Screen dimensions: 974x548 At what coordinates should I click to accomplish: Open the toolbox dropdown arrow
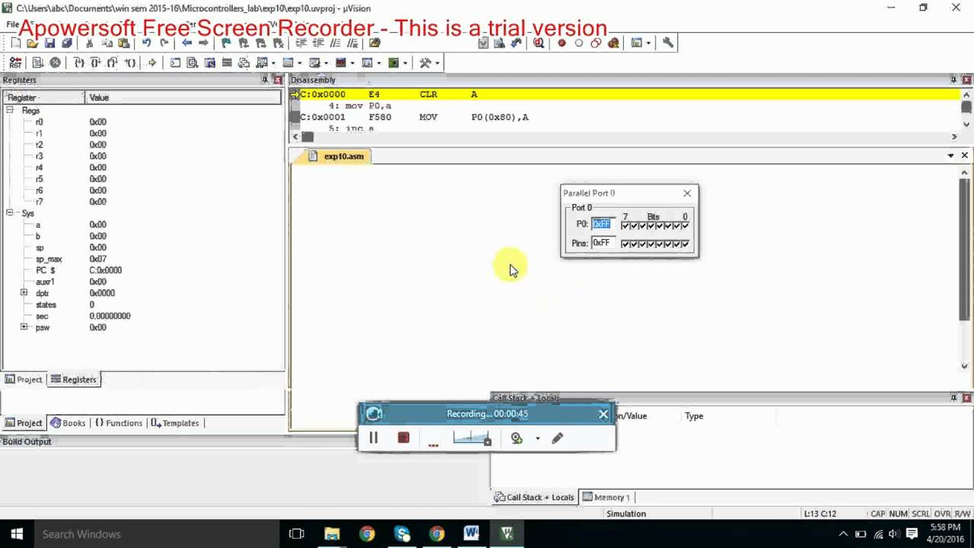tap(437, 62)
